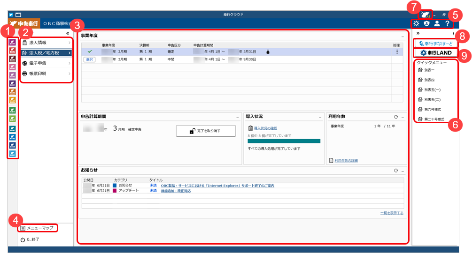Open the 申告奉行 logo in header

(23, 23)
